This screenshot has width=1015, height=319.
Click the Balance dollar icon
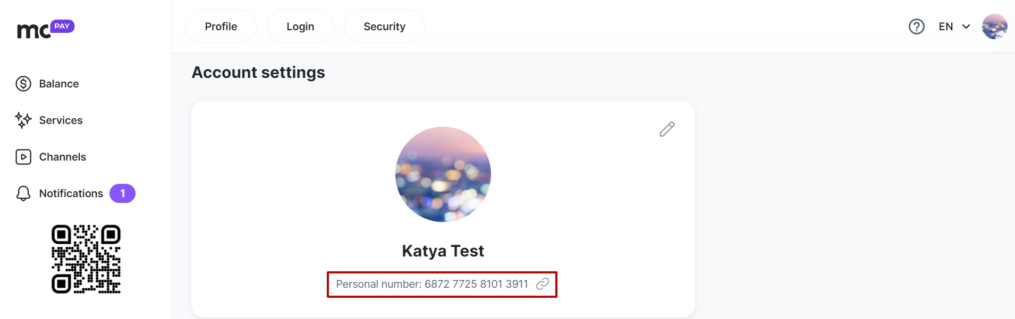[23, 84]
